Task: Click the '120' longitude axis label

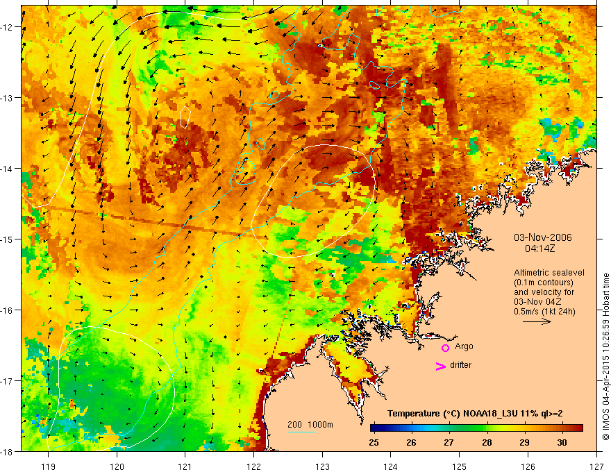Action: (x=117, y=466)
